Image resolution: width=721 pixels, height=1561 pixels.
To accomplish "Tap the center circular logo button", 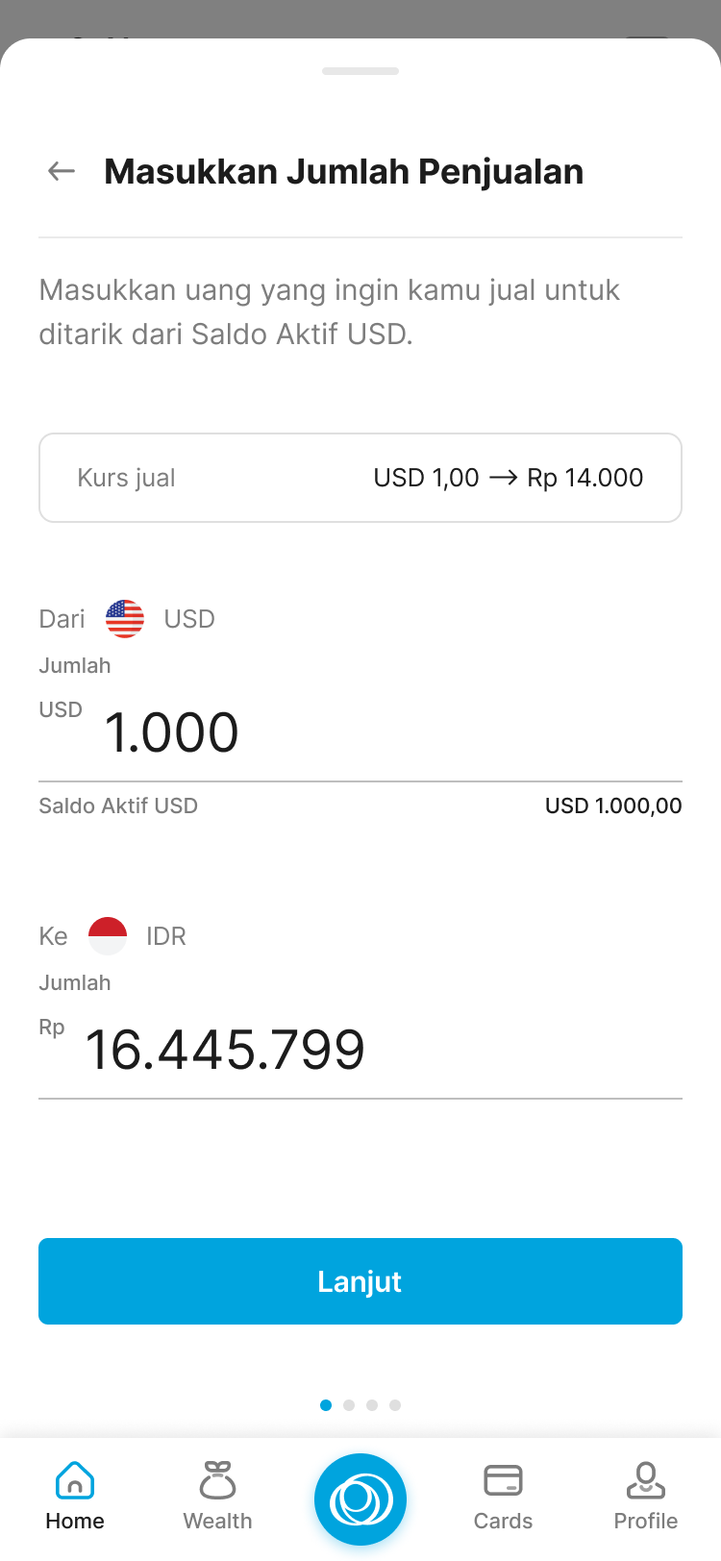I will [360, 1499].
